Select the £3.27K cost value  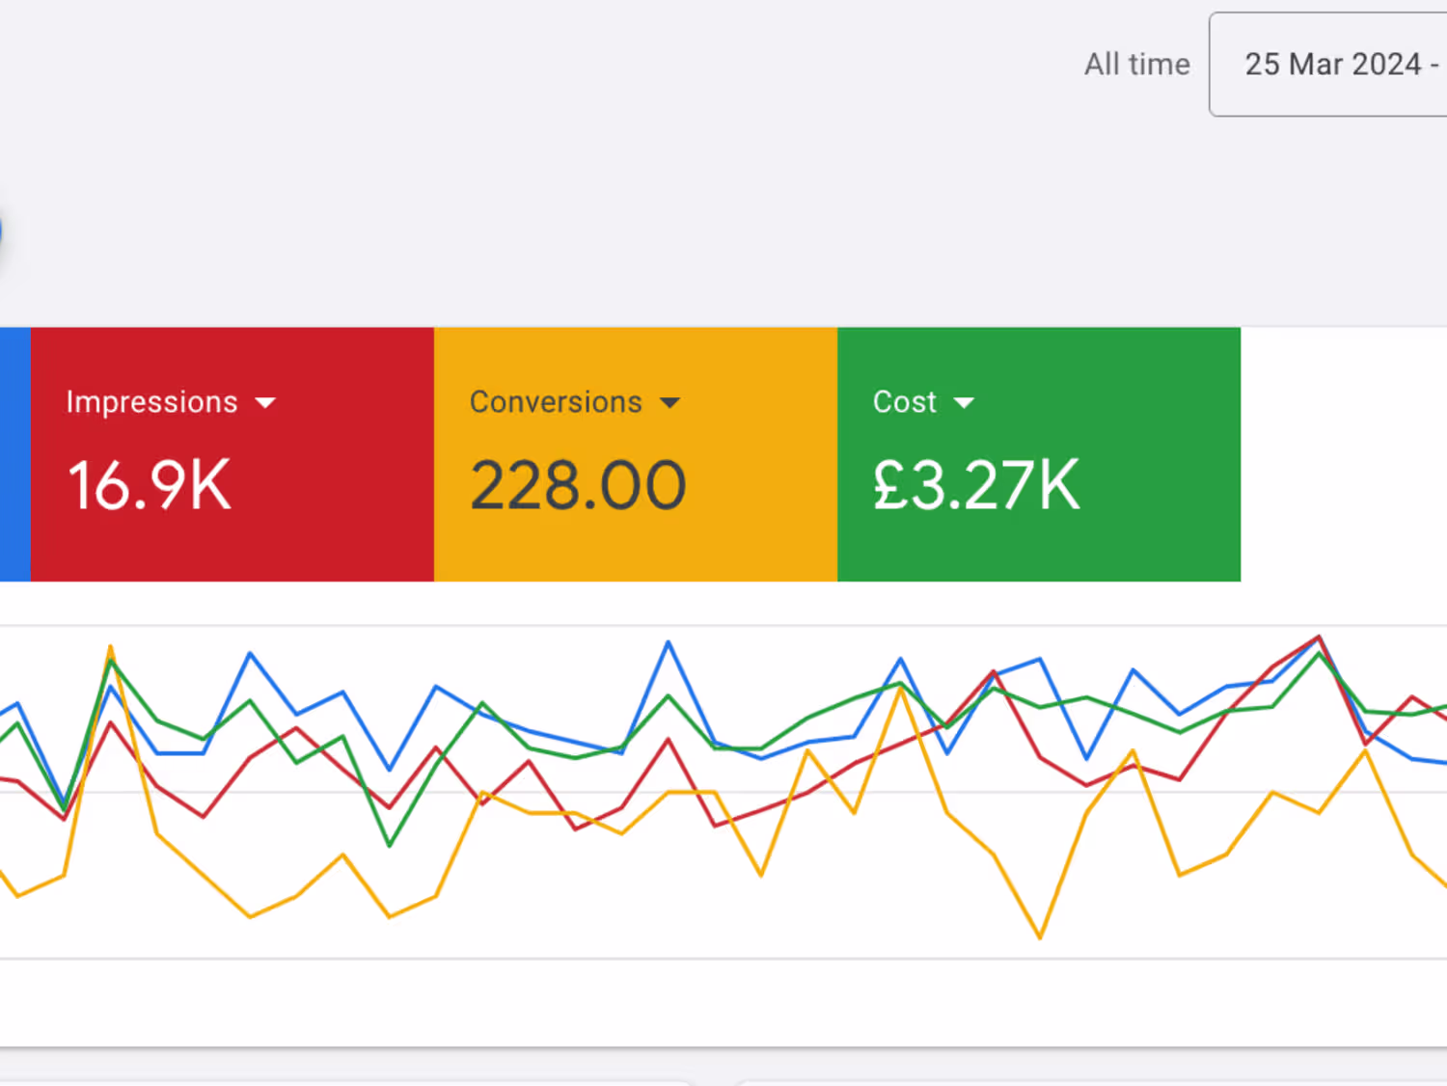click(x=975, y=484)
